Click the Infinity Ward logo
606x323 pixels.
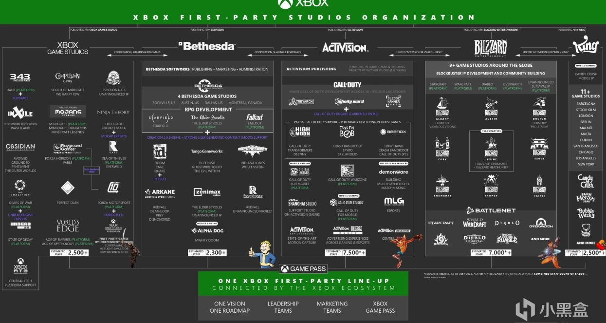(x=349, y=101)
